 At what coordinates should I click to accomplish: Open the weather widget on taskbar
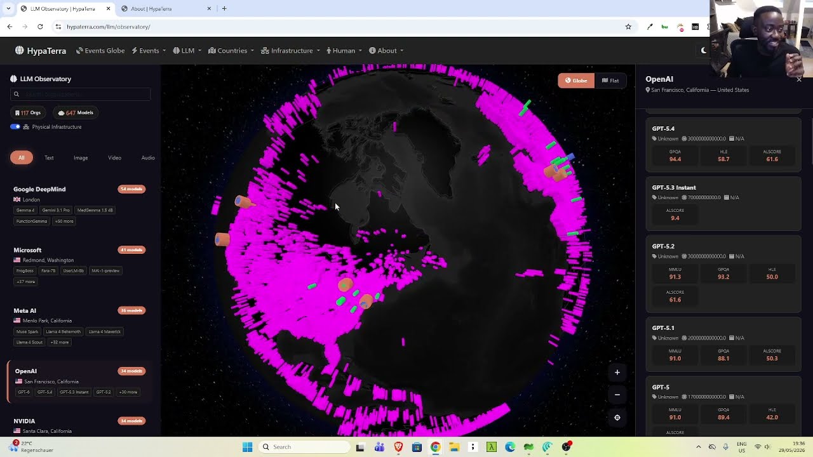(32, 447)
